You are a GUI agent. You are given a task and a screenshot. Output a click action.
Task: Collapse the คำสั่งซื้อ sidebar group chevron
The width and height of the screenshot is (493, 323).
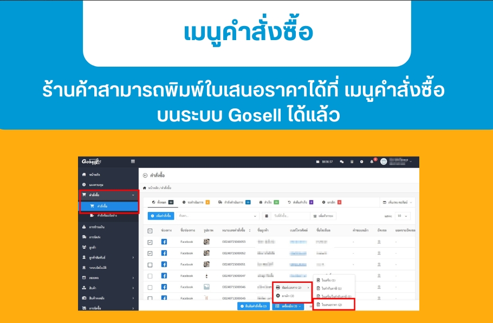tap(133, 195)
